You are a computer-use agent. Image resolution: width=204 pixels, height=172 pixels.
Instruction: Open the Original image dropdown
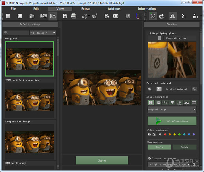[172, 110]
